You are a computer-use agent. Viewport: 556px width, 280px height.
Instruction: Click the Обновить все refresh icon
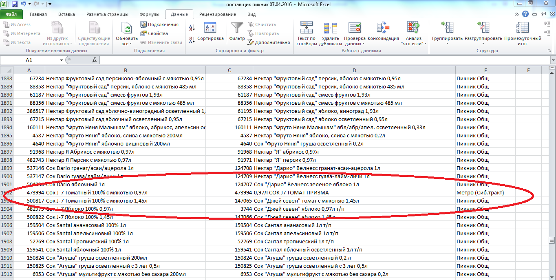click(127, 29)
